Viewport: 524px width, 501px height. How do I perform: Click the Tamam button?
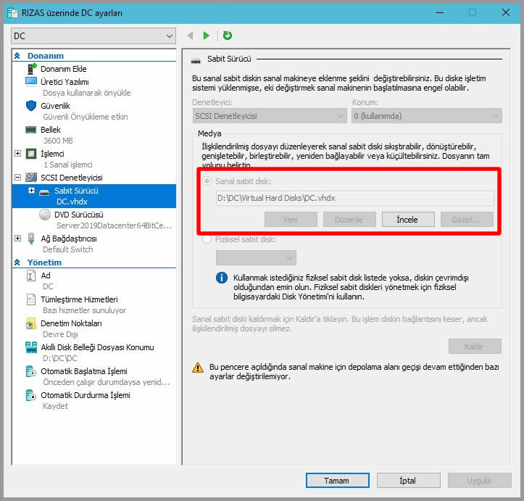tap(336, 481)
